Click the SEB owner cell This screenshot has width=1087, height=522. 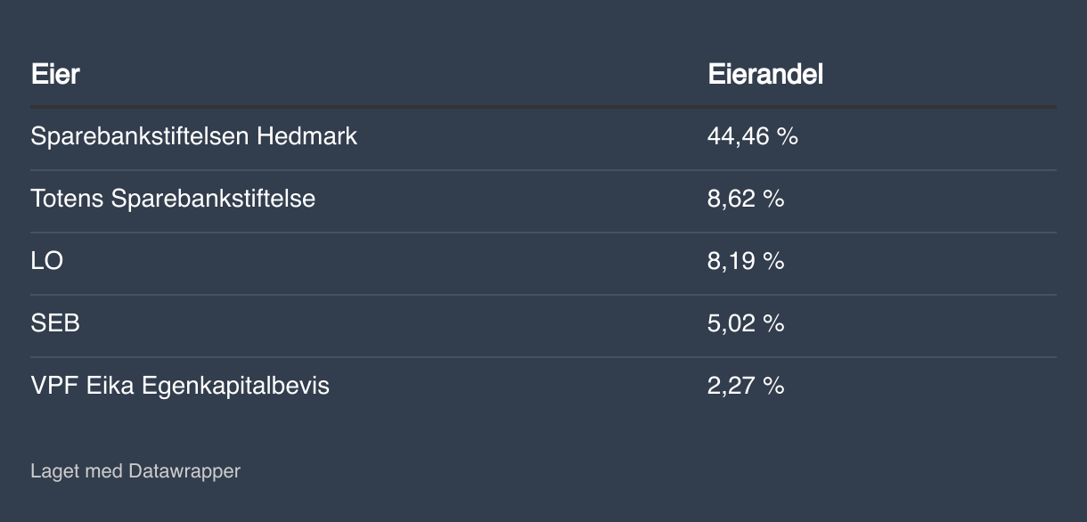[55, 322]
